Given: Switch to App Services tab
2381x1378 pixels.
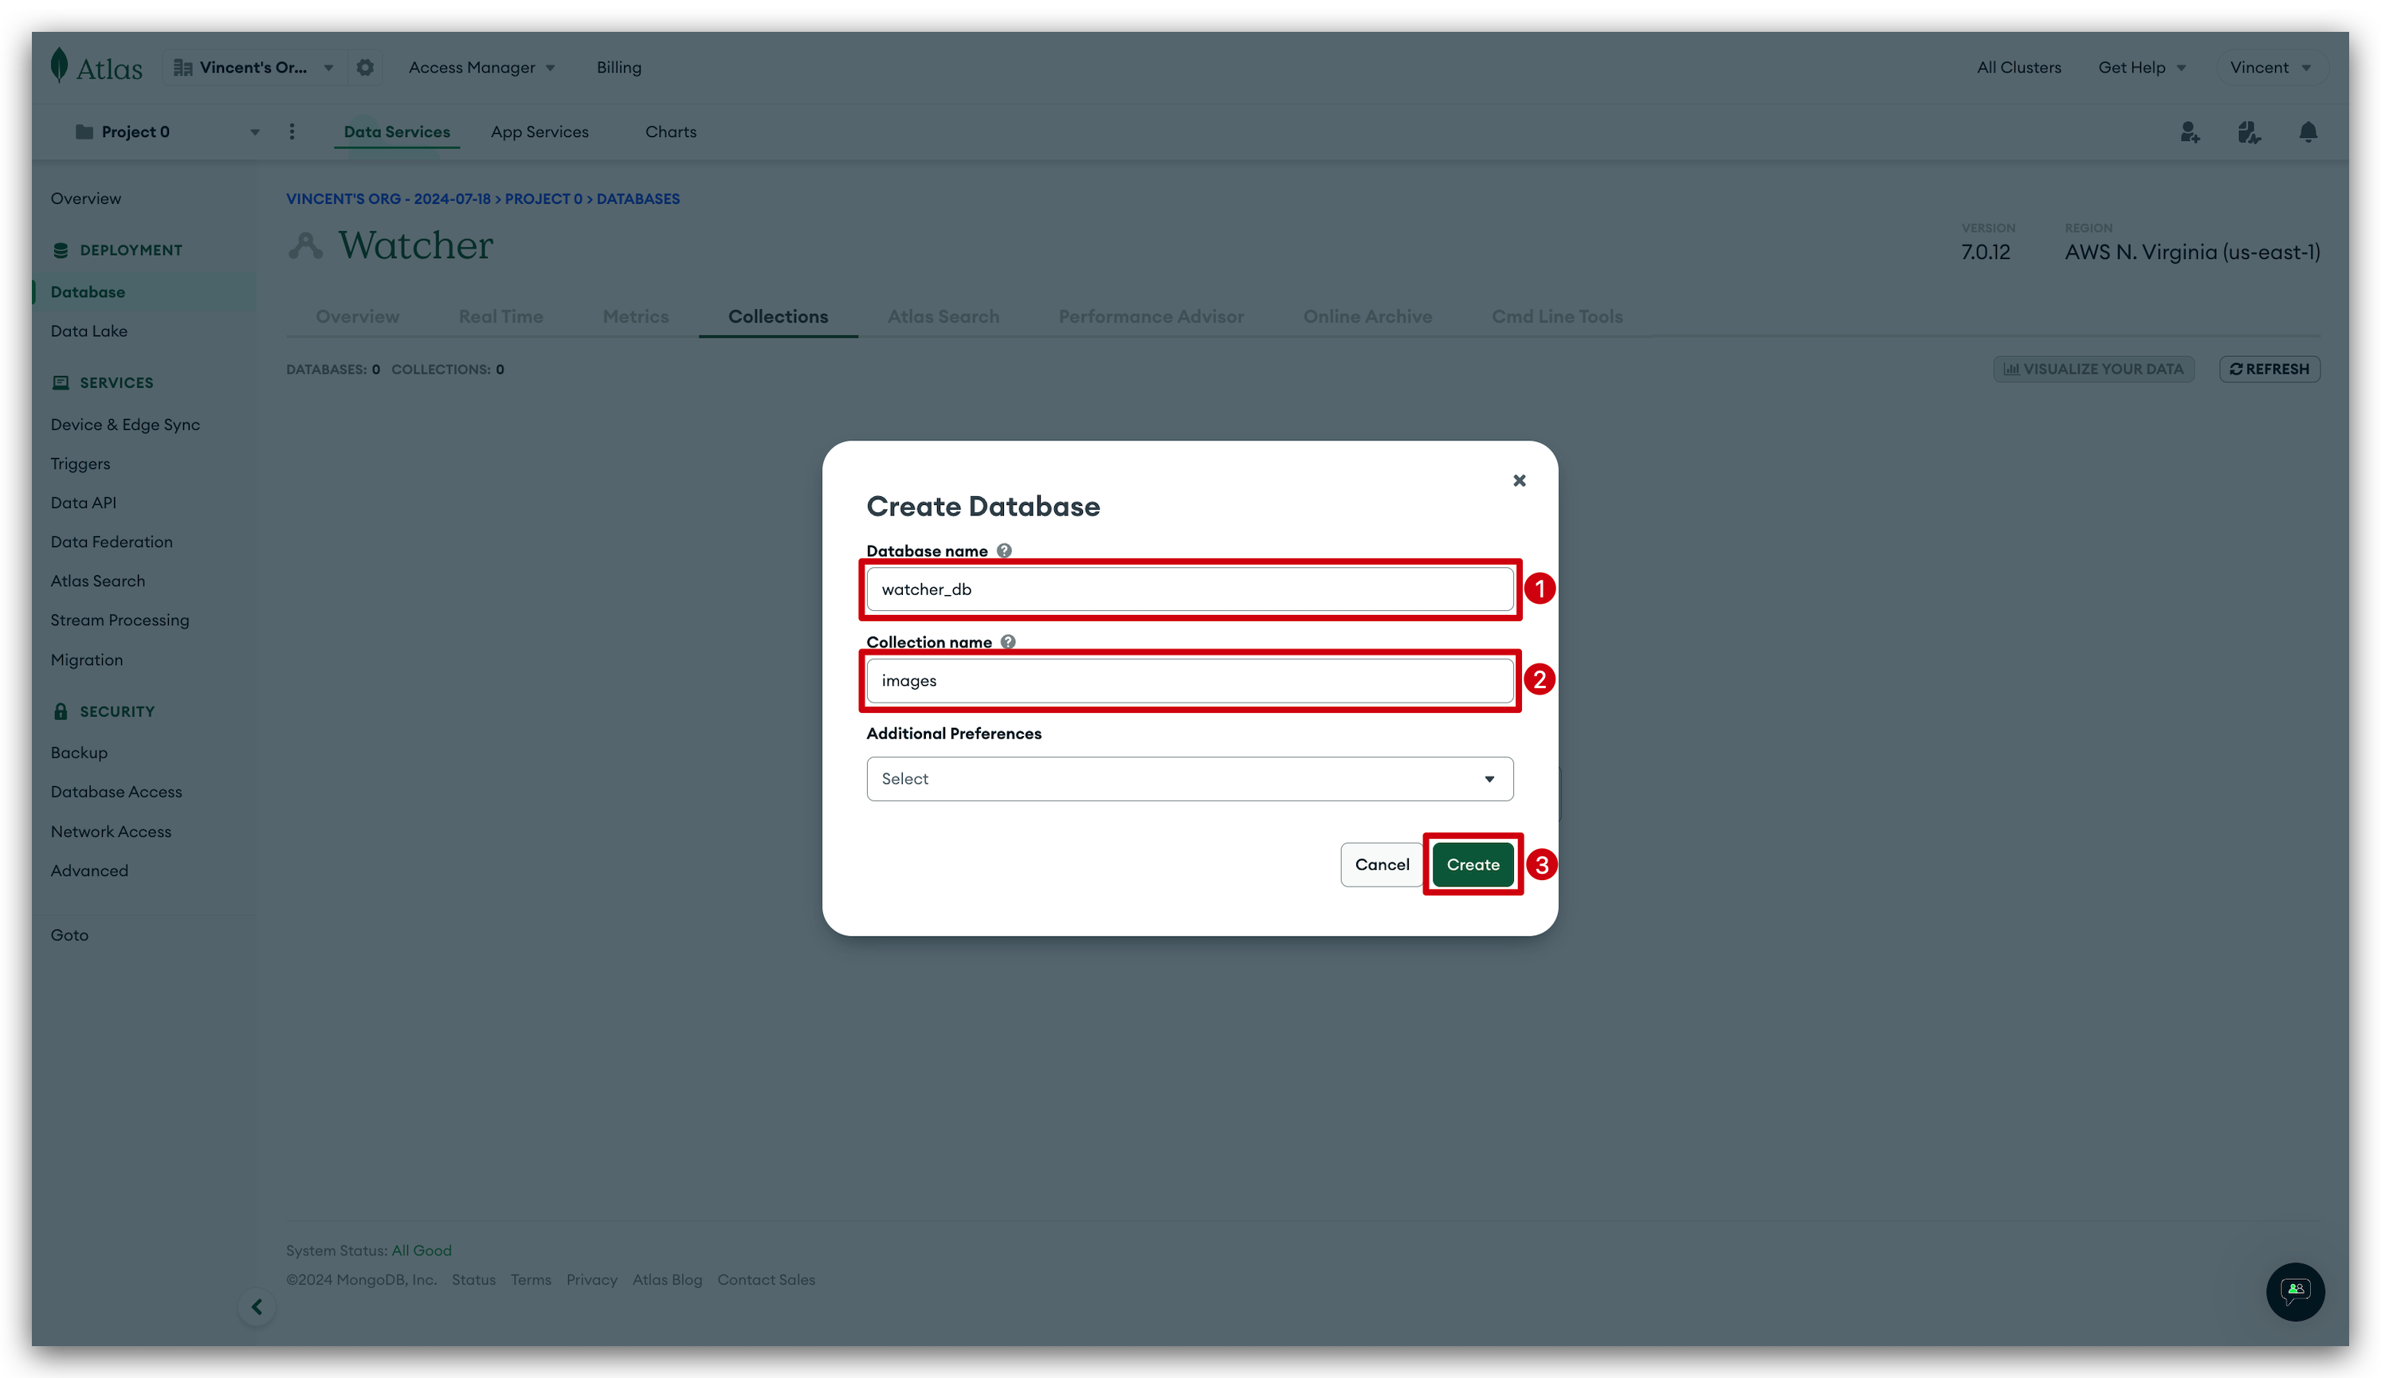Looking at the screenshot, I should (x=539, y=131).
